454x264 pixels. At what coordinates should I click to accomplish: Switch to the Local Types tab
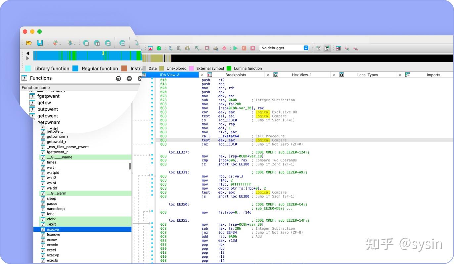click(367, 75)
